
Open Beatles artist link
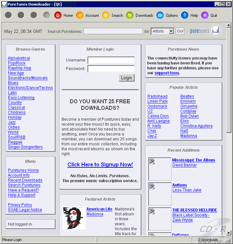[187, 96]
